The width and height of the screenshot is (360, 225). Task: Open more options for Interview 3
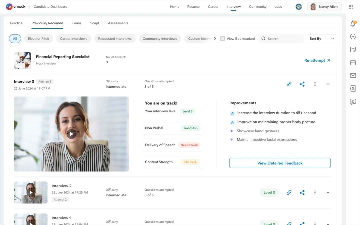[x=315, y=84]
